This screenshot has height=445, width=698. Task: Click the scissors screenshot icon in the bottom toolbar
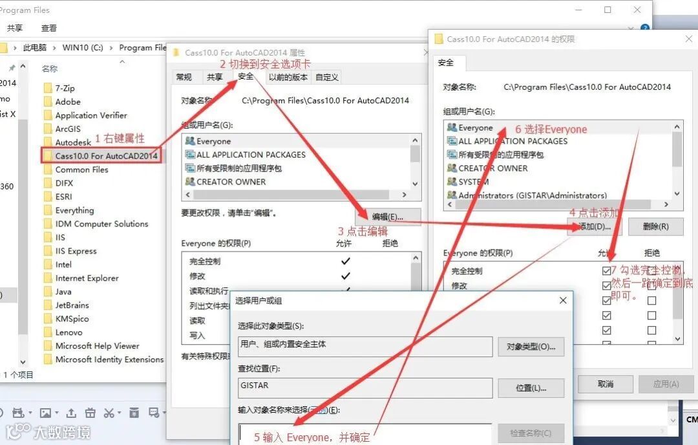tap(109, 413)
